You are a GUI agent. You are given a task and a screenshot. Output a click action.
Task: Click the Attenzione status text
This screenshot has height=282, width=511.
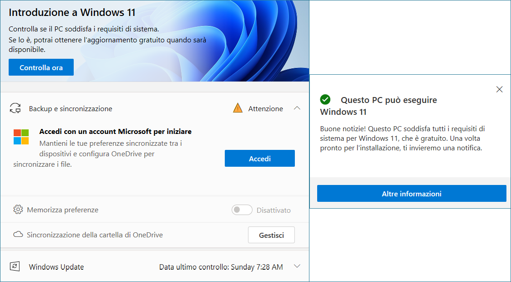266,109
